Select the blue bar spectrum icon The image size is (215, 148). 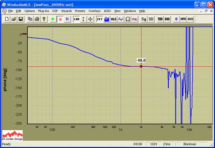(x=106, y=19)
